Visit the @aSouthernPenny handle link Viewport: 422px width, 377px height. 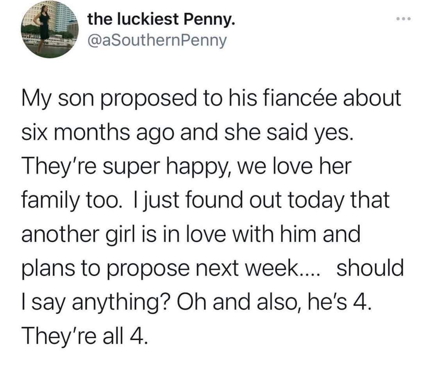[x=157, y=41]
